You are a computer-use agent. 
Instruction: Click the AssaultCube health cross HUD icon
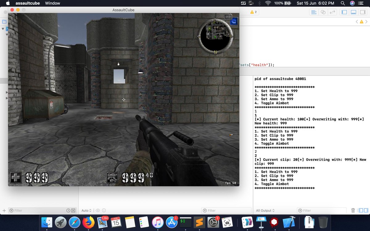coord(16,178)
